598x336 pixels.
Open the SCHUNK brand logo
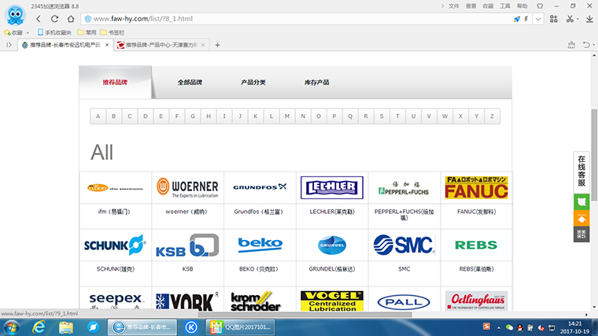(115, 245)
